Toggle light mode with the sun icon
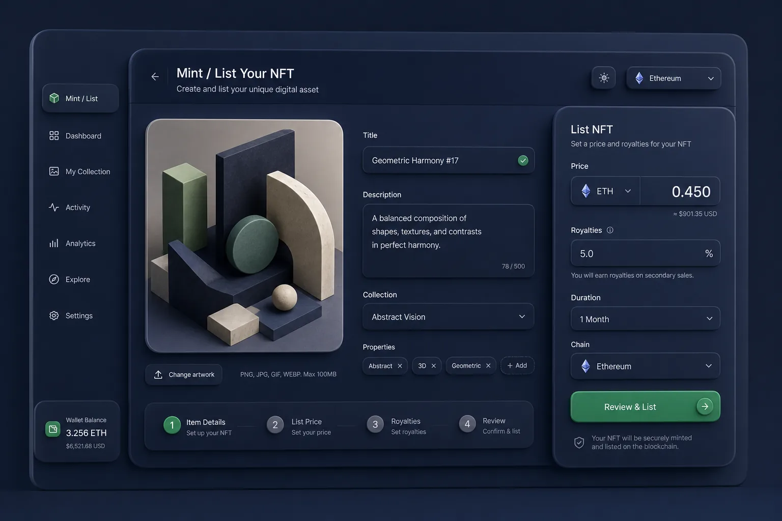 [x=604, y=78]
